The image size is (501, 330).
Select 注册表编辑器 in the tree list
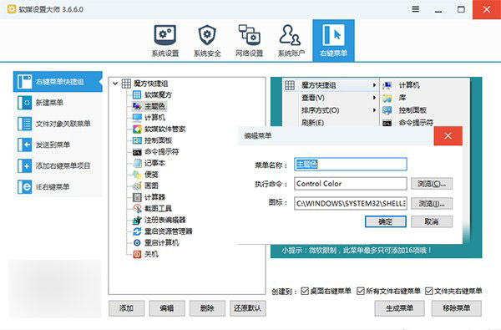(159, 220)
